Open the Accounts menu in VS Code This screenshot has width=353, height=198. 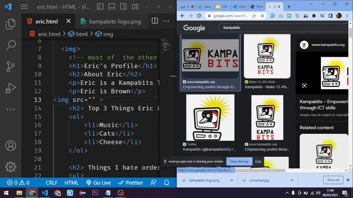[x=10, y=146]
